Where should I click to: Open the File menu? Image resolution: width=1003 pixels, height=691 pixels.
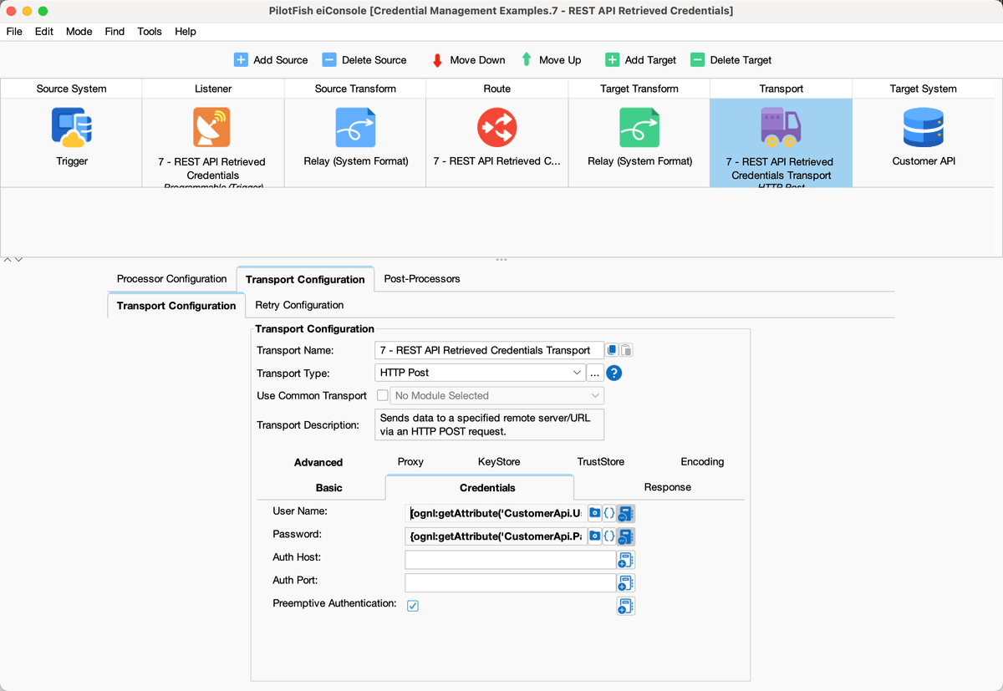pyautogui.click(x=14, y=31)
